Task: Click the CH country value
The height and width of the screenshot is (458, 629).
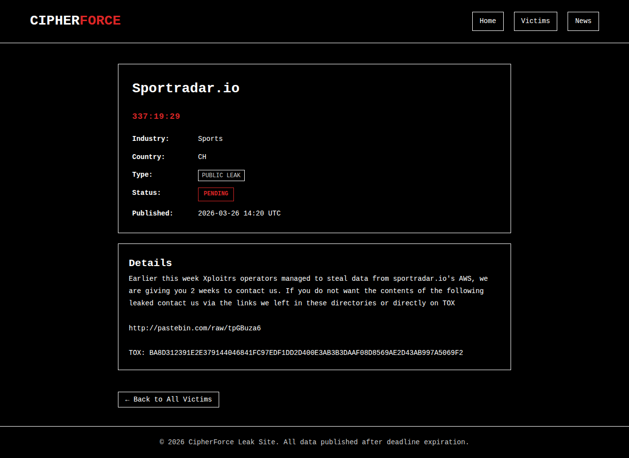Action: click(x=202, y=157)
